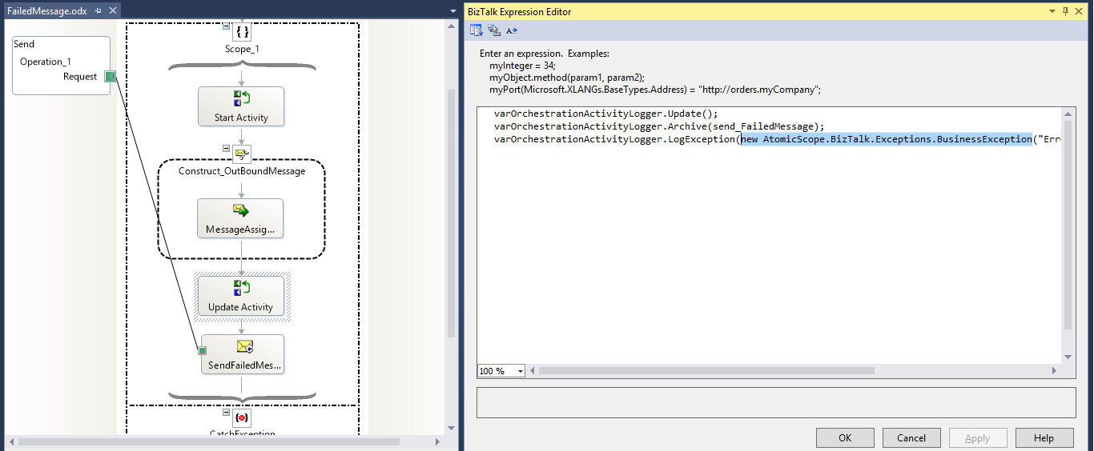Select Operation_1 in the Send port
Viewport: 1094px width, 451px height.
(x=46, y=62)
